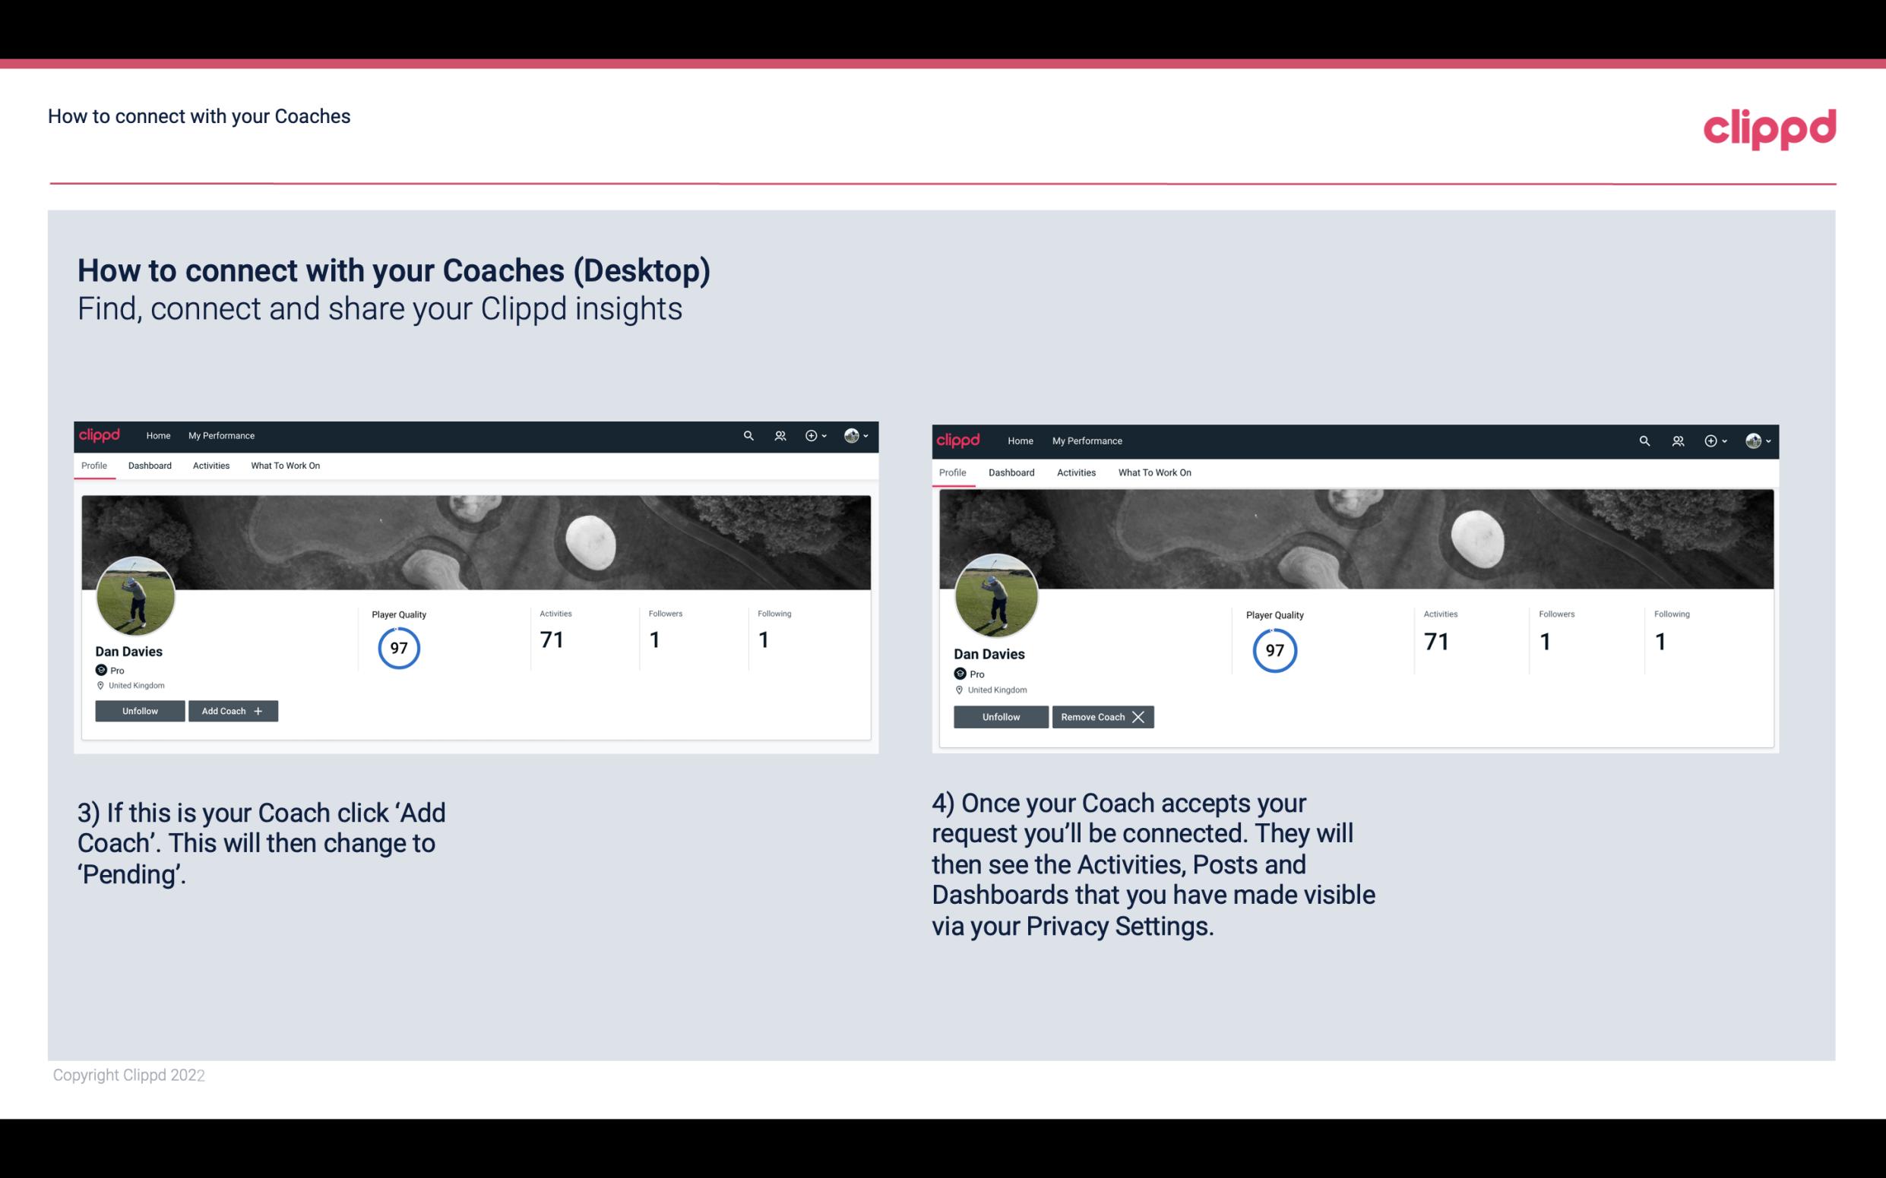The height and width of the screenshot is (1178, 1886).
Task: Click 'My Performance' menu item in navbar
Action: (220, 436)
